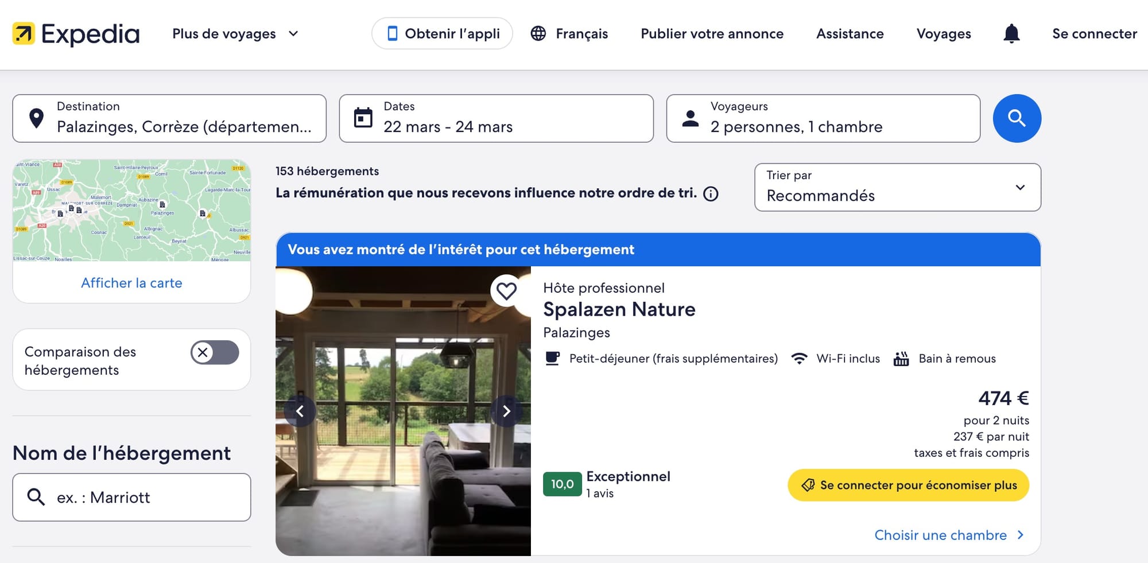The image size is (1148, 563).
Task: Click the Nom de l'hébergement search field
Action: [x=131, y=497]
